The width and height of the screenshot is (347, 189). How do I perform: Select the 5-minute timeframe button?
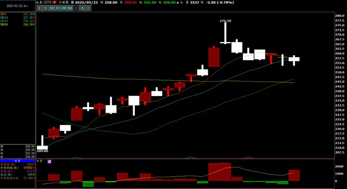point(45,8)
